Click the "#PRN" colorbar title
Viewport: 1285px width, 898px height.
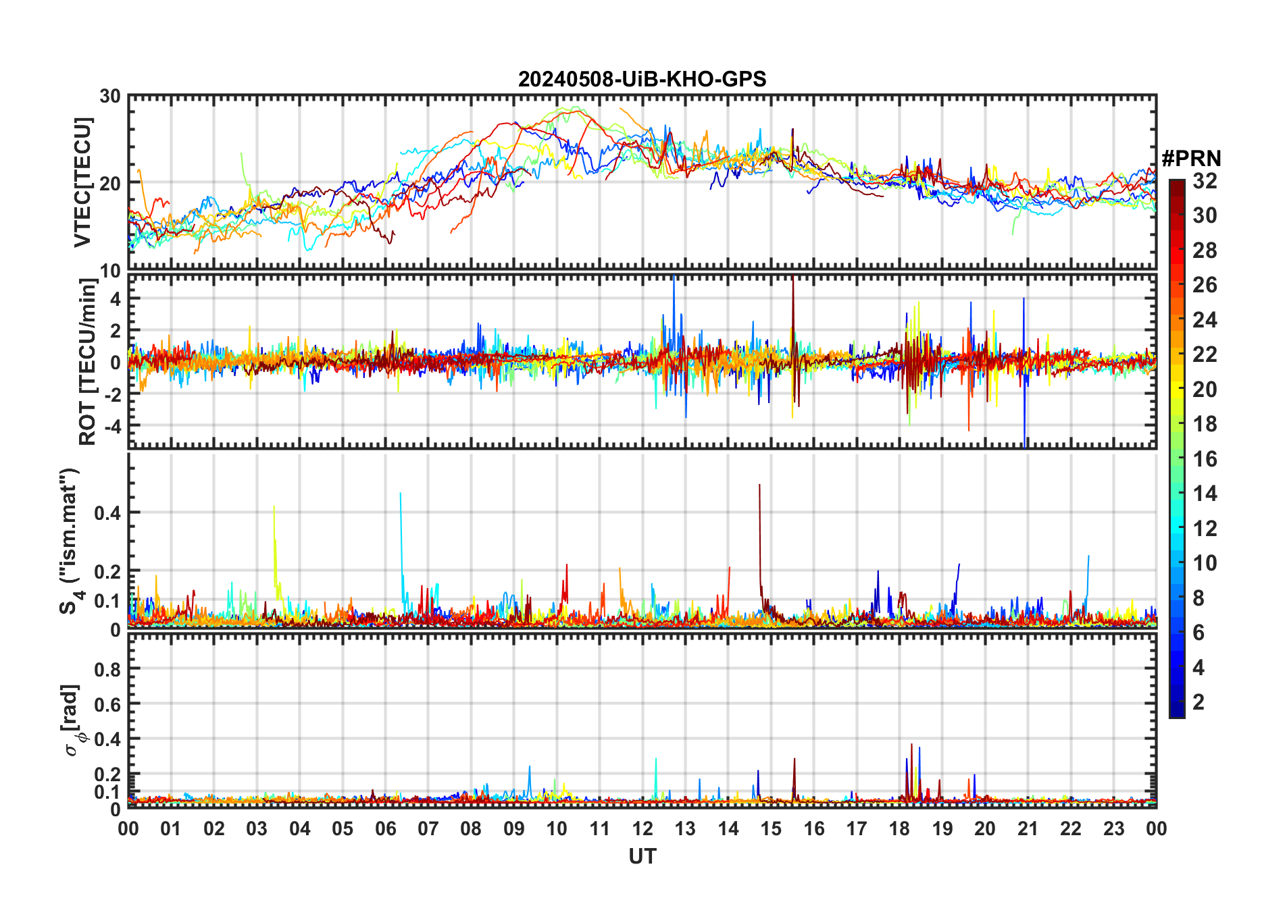[x=1191, y=159]
